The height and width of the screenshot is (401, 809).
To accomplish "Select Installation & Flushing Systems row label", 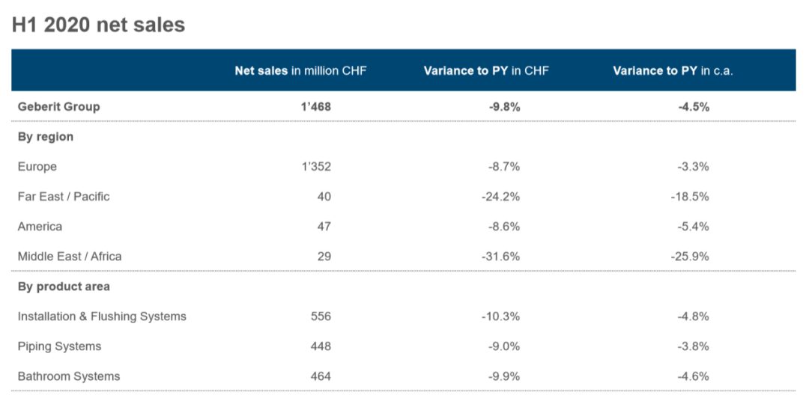I will click(x=102, y=316).
